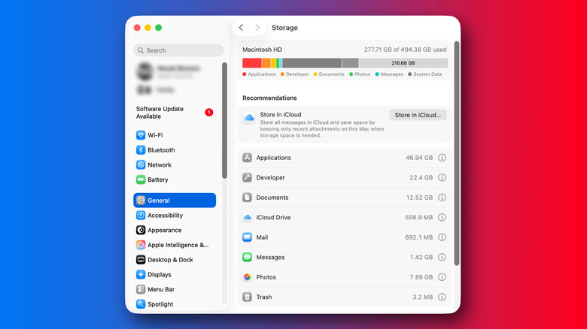Image resolution: width=587 pixels, height=329 pixels.
Task: Click the Mail envelope icon
Action: point(247,237)
